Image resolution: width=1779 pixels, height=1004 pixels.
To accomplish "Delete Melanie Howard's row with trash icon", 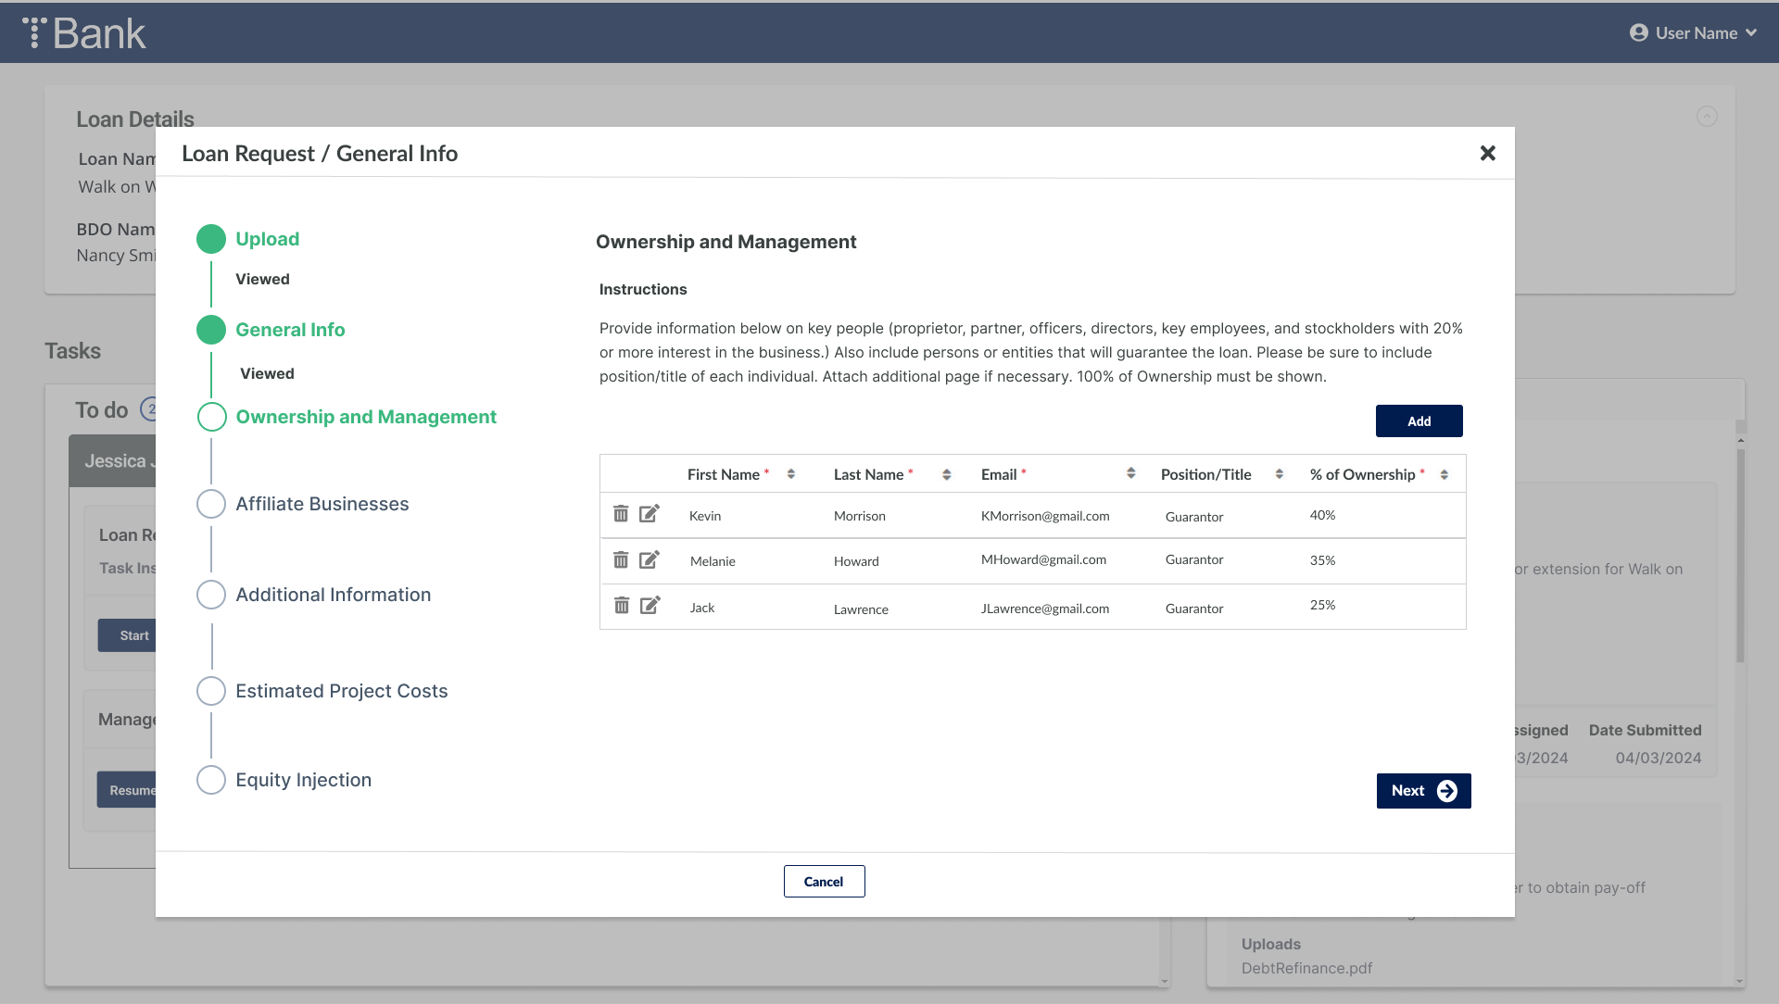I will pyautogui.click(x=621, y=559).
